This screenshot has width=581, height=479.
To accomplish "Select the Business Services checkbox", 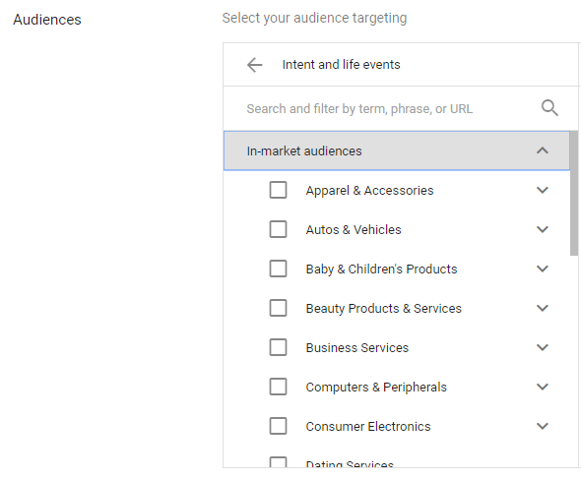I will click(278, 347).
